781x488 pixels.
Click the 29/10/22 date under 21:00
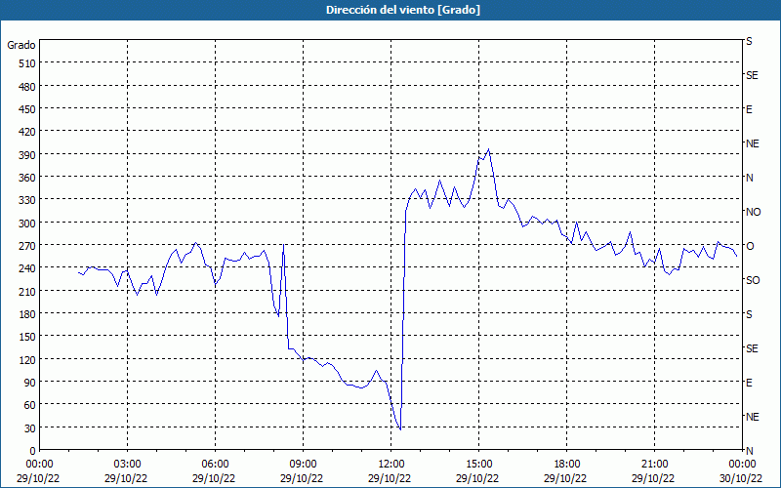[654, 478]
